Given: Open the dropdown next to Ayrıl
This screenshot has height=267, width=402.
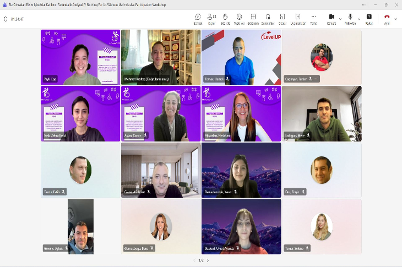Looking at the screenshot, I should (x=396, y=19).
